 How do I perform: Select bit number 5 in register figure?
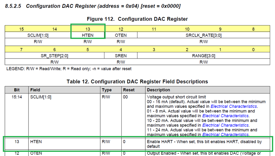pyautogui.click(x=88, y=50)
